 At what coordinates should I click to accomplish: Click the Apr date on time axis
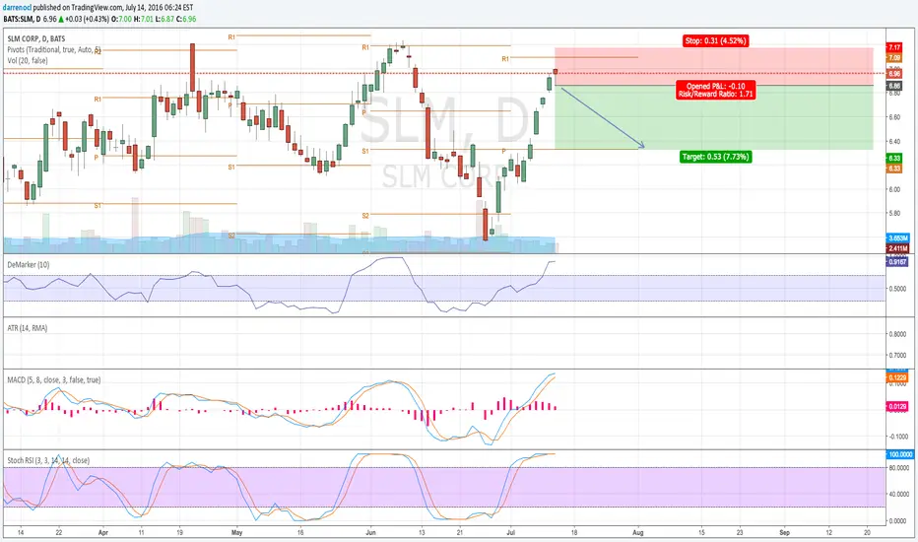point(103,532)
